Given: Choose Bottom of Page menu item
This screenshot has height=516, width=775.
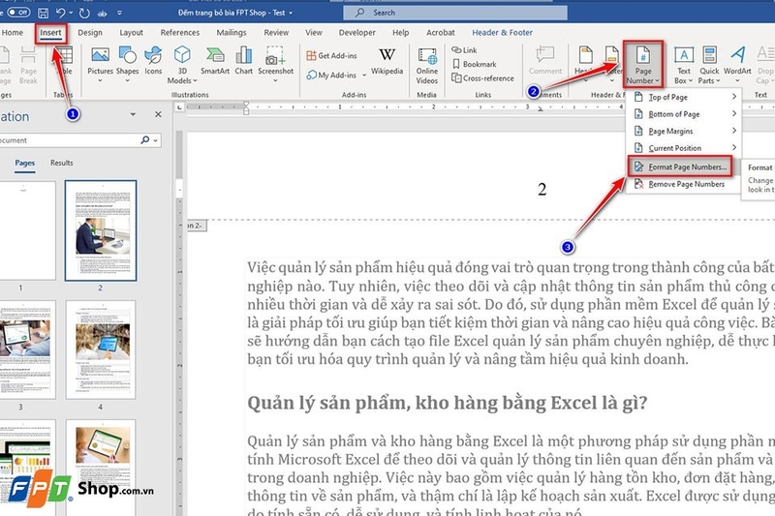Looking at the screenshot, I should (x=684, y=114).
